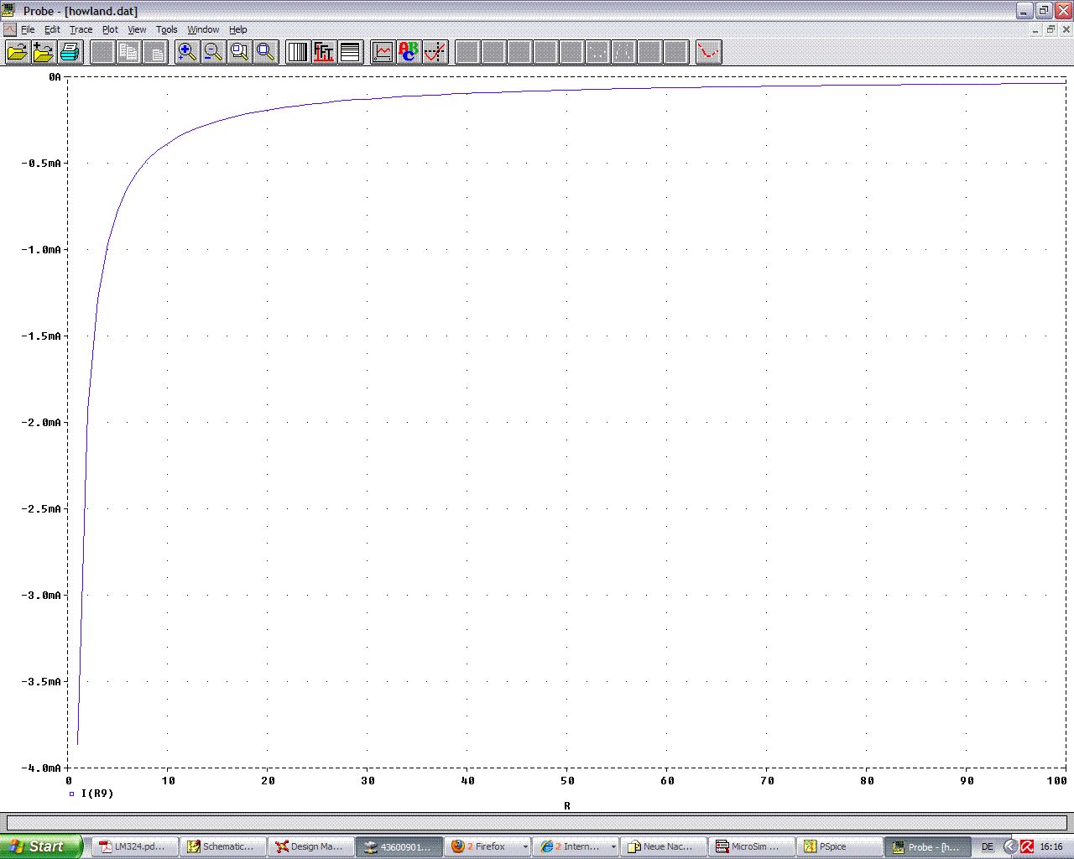Print the plot using the printer icon
This screenshot has width=1074, height=859.
coord(70,53)
